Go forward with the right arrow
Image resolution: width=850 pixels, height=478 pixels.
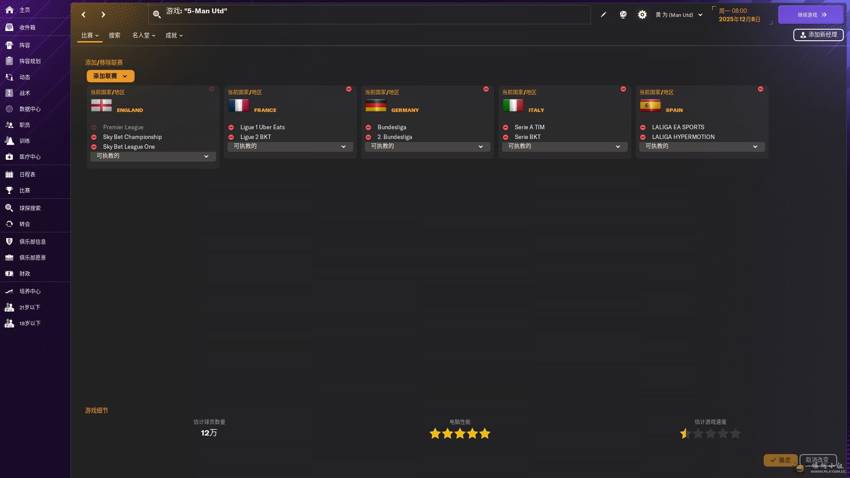point(103,15)
